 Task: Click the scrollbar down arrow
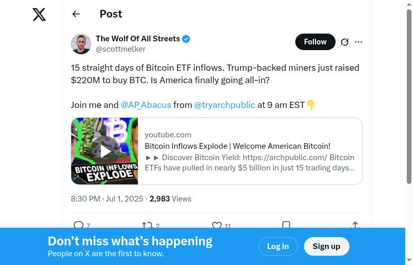(x=409, y=260)
